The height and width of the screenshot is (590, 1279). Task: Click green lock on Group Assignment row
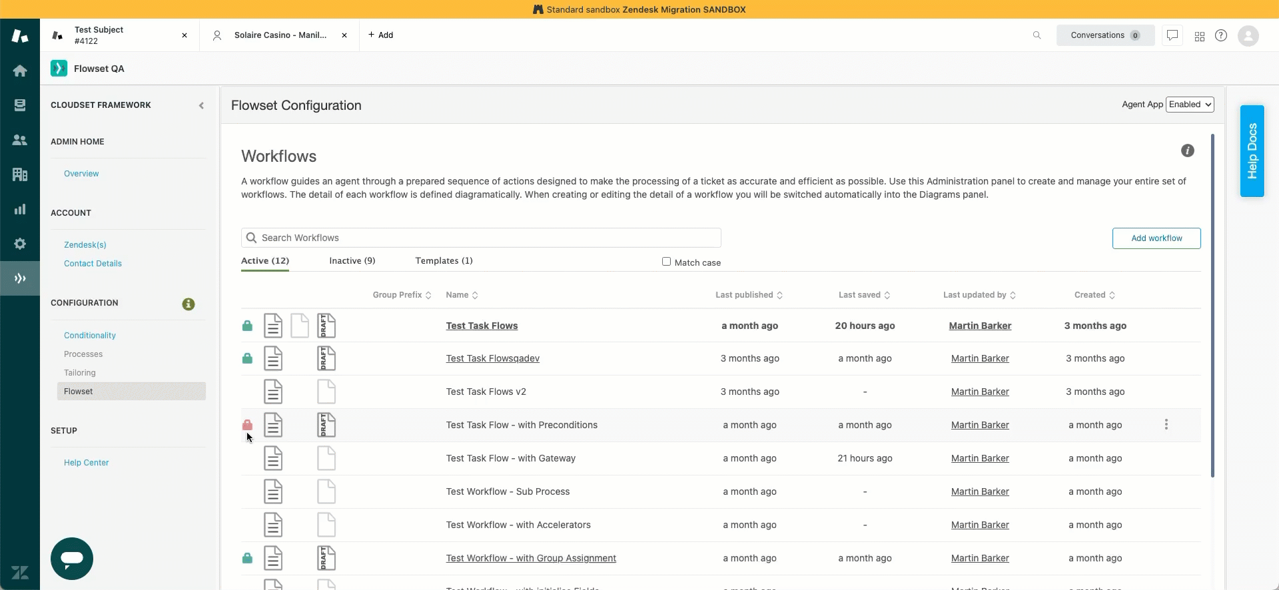(247, 558)
